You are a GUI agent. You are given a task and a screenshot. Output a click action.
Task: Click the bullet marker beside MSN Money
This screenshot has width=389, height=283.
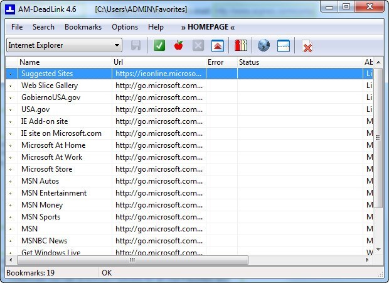click(11, 205)
